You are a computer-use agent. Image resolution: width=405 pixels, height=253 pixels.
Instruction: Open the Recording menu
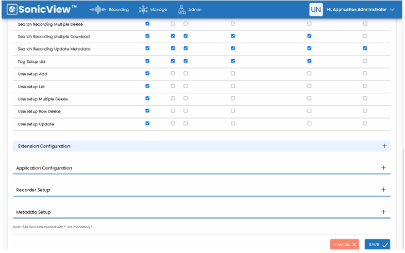pyautogui.click(x=109, y=10)
